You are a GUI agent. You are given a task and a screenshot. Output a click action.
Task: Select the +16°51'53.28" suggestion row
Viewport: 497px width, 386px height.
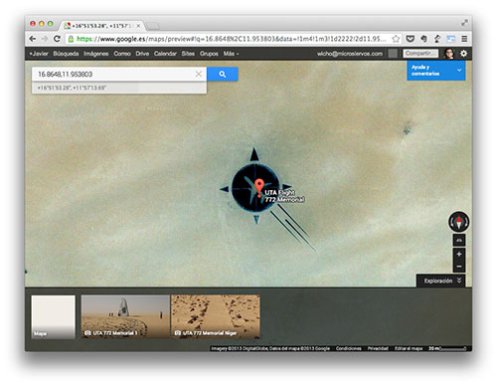(119, 88)
